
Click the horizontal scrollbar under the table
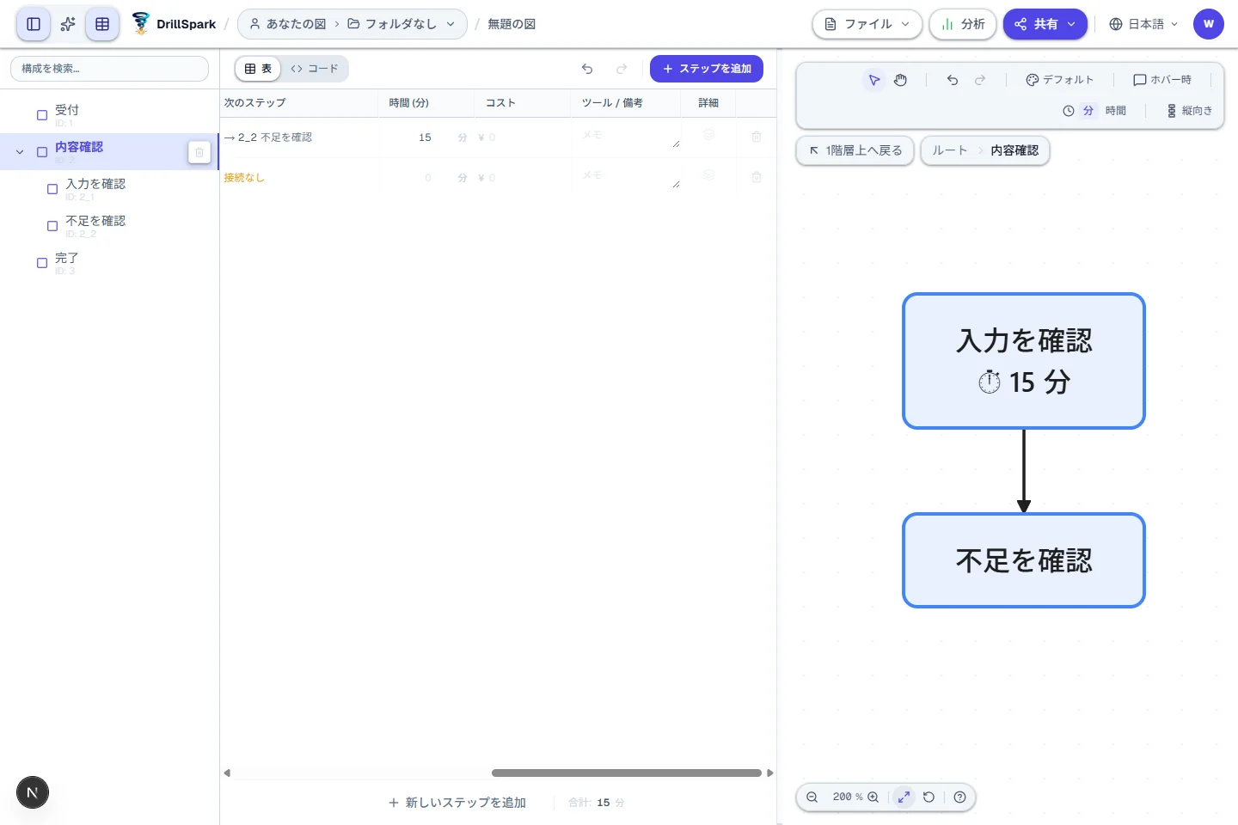[626, 773]
